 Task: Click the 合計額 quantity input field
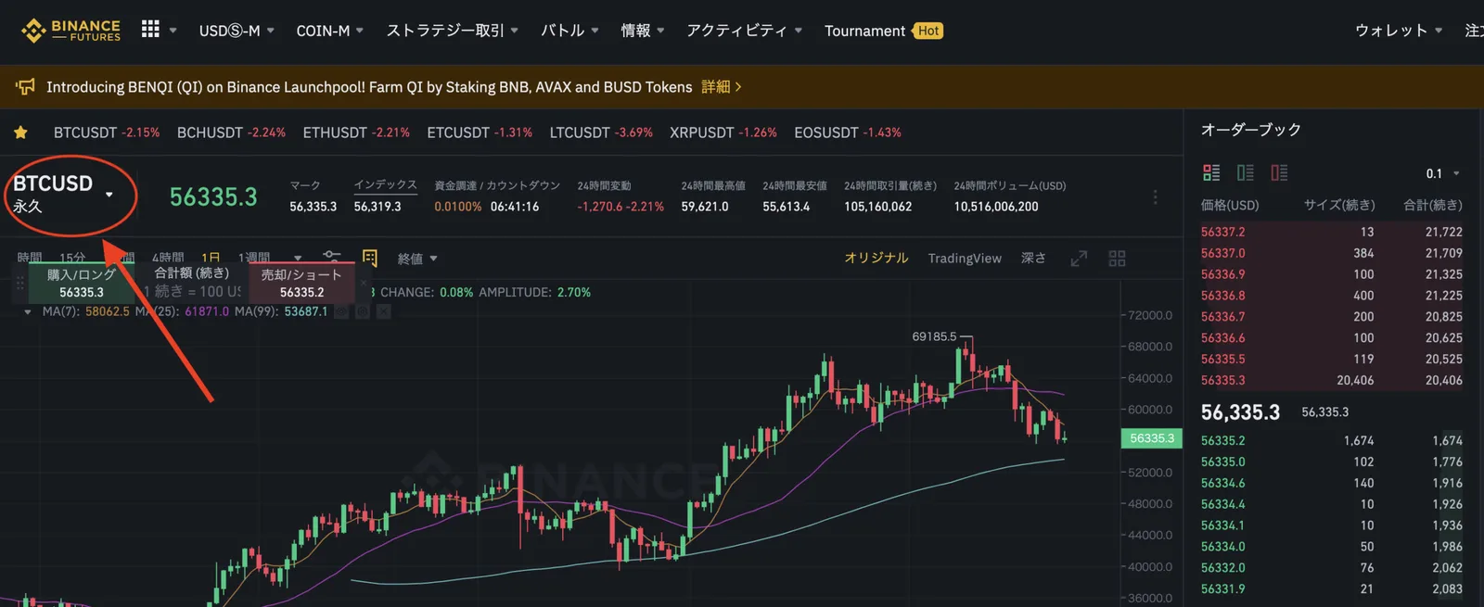192,291
